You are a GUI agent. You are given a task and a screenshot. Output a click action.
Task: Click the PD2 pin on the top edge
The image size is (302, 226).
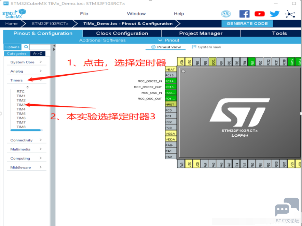pyautogui.click(x=260, y=61)
